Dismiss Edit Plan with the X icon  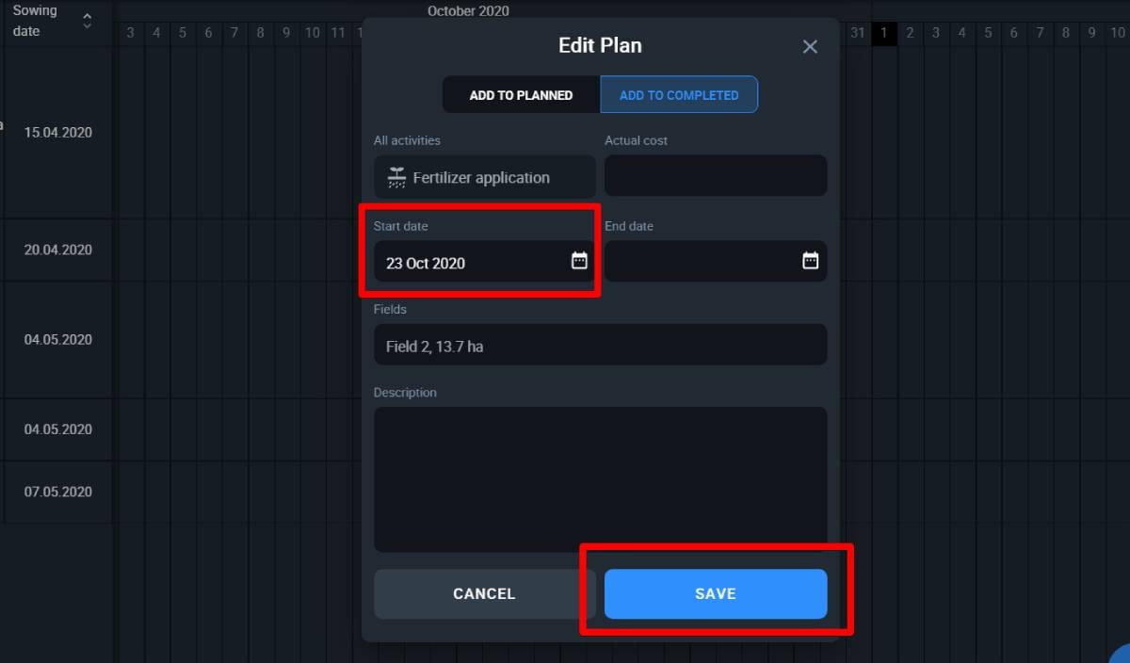click(x=809, y=45)
